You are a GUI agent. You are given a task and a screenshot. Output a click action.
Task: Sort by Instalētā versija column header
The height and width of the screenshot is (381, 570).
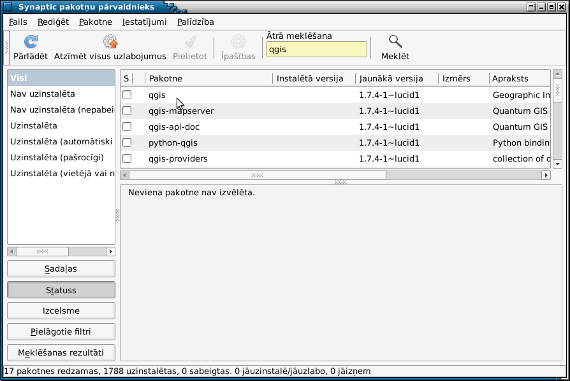pyautogui.click(x=314, y=79)
